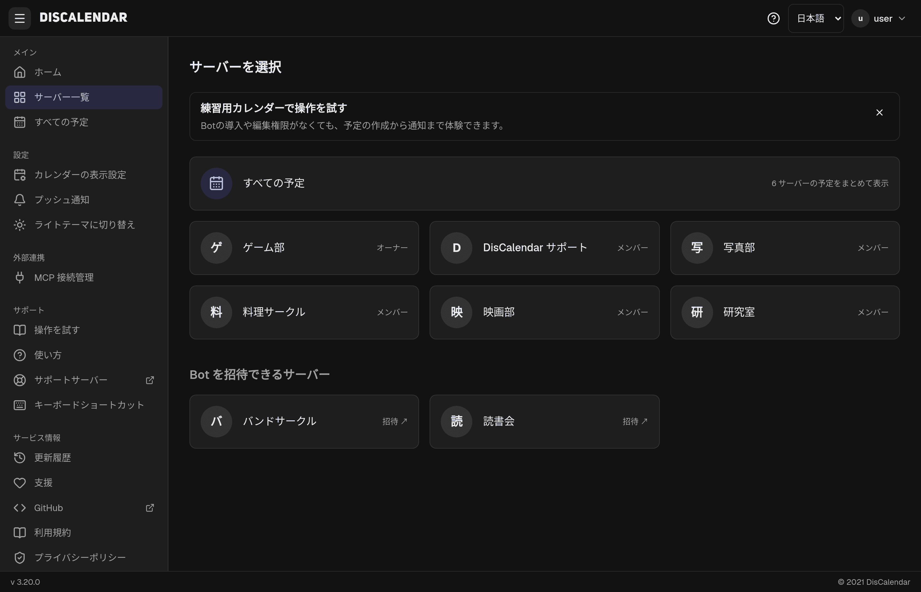921x592 pixels.
Task: Select the 研究室 server card
Action: (785, 312)
